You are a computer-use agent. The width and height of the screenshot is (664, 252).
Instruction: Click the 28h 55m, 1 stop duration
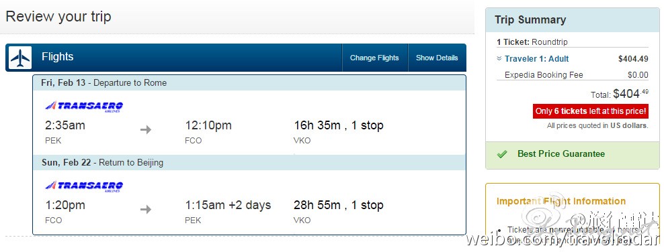click(x=339, y=205)
